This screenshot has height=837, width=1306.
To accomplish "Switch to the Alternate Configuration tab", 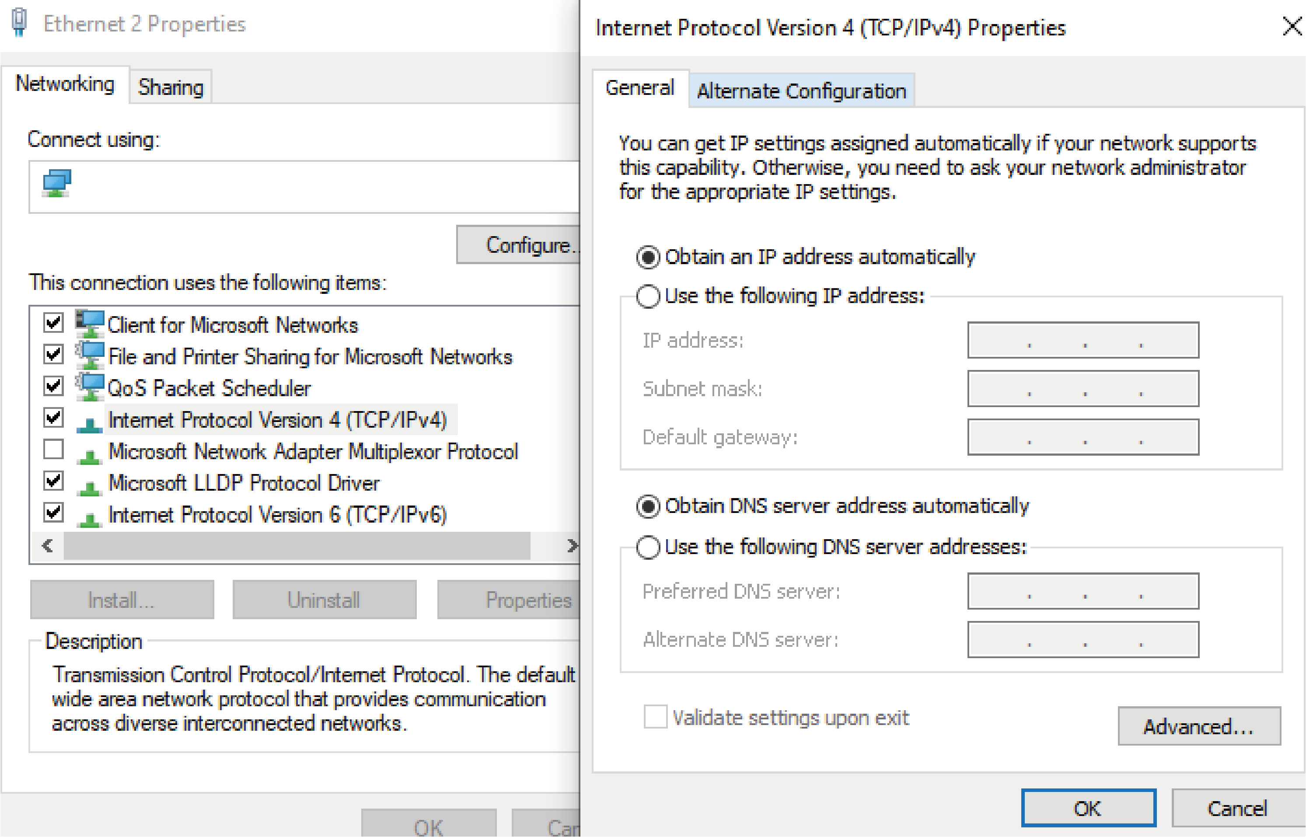I will pos(801,91).
